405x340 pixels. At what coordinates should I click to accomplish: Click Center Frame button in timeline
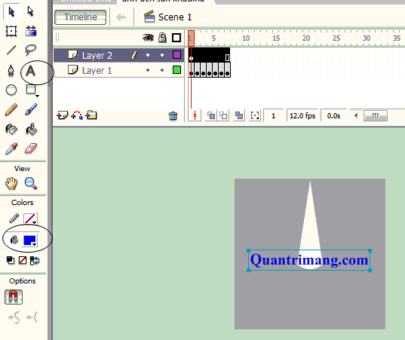pyautogui.click(x=195, y=115)
